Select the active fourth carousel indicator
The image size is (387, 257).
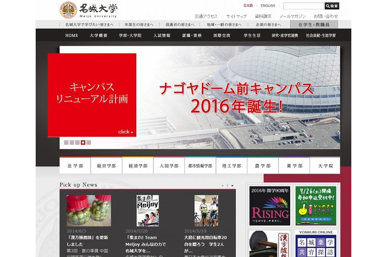(x=83, y=142)
